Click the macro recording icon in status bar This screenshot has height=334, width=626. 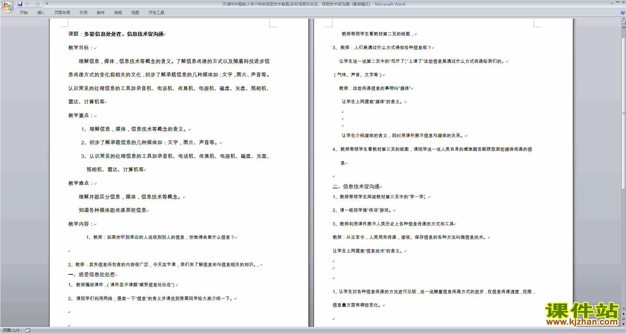tap(27, 330)
